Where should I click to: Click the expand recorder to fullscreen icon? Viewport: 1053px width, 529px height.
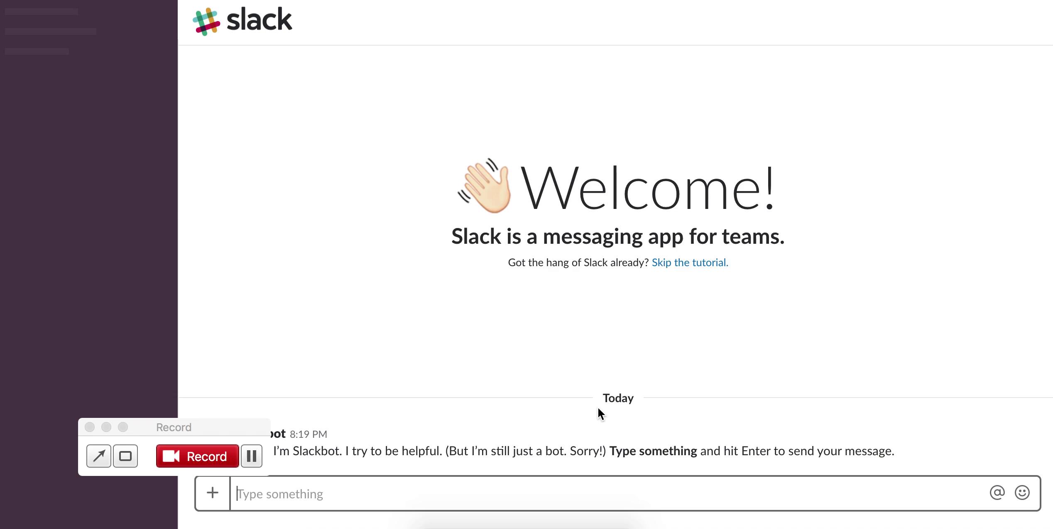pyautogui.click(x=99, y=456)
